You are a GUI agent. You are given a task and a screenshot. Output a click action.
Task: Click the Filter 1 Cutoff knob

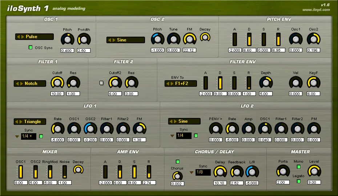(57, 83)
